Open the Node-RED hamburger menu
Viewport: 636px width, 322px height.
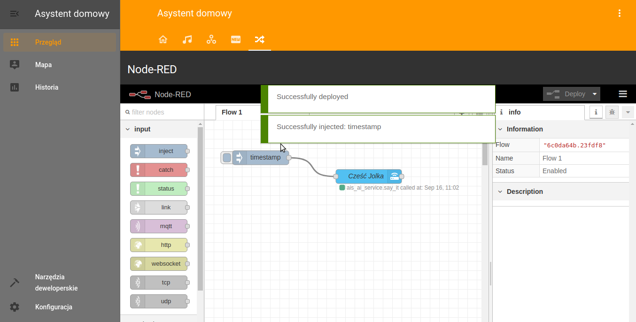[x=623, y=94]
